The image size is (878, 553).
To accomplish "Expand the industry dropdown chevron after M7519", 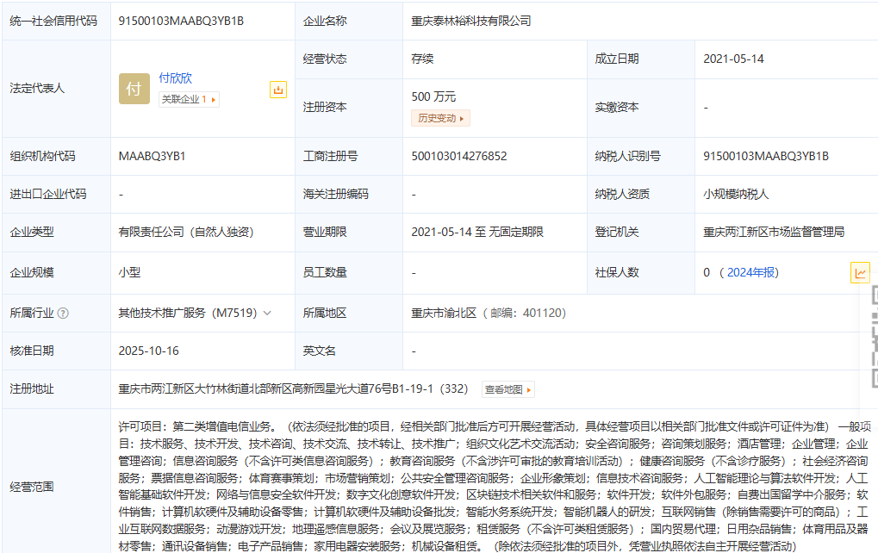I will coord(267,314).
